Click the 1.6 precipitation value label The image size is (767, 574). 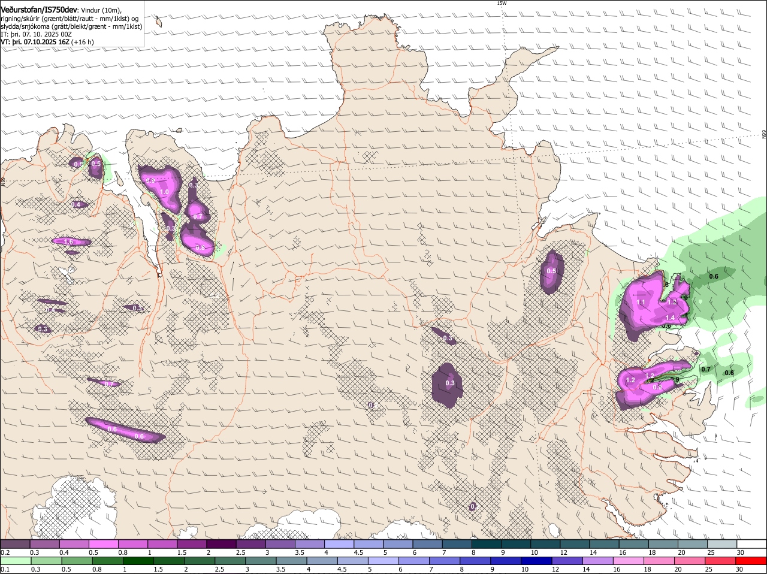click(x=68, y=242)
